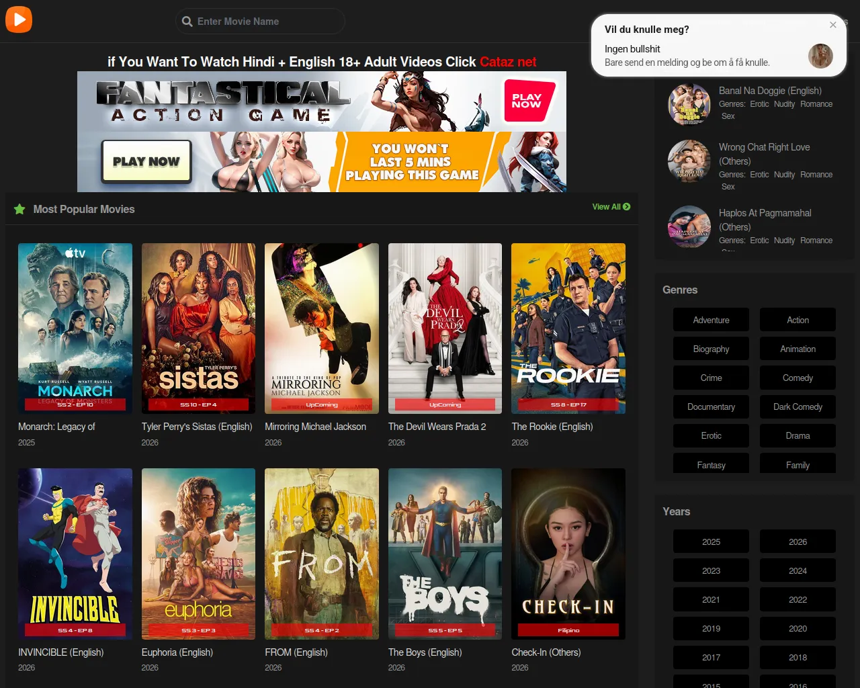Screen dimensions: 860x688
Task: Select the Drama genre
Action: (798, 435)
